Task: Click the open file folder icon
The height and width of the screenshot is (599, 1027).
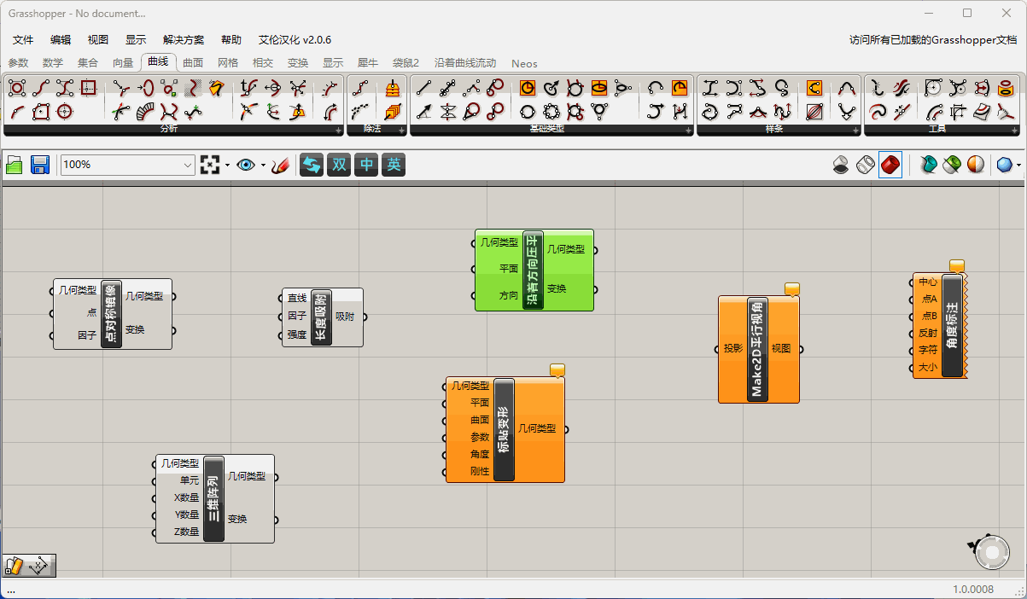Action: (15, 165)
